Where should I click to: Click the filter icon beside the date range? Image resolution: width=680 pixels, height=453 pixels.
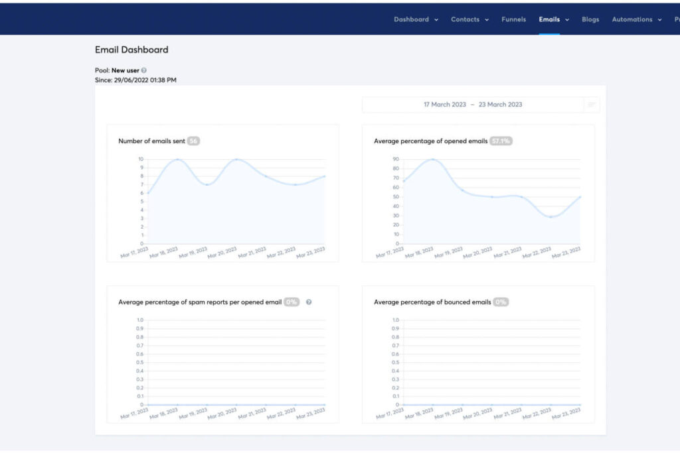pyautogui.click(x=592, y=105)
